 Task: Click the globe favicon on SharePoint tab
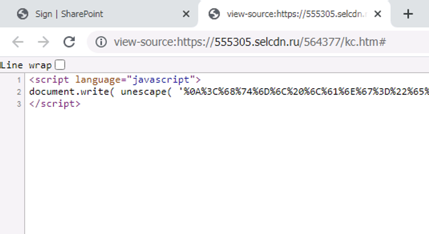tap(22, 14)
